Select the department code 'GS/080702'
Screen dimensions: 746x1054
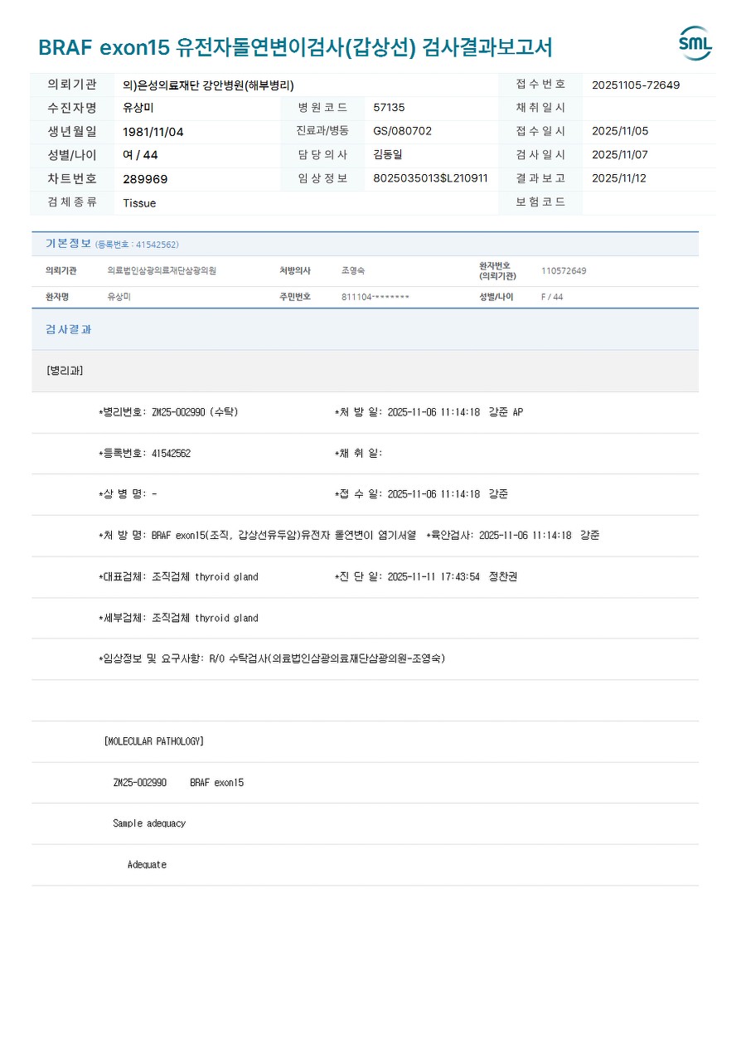[402, 131]
